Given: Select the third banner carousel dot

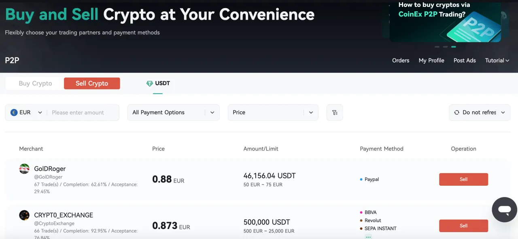Looking at the screenshot, I should pos(454,47).
